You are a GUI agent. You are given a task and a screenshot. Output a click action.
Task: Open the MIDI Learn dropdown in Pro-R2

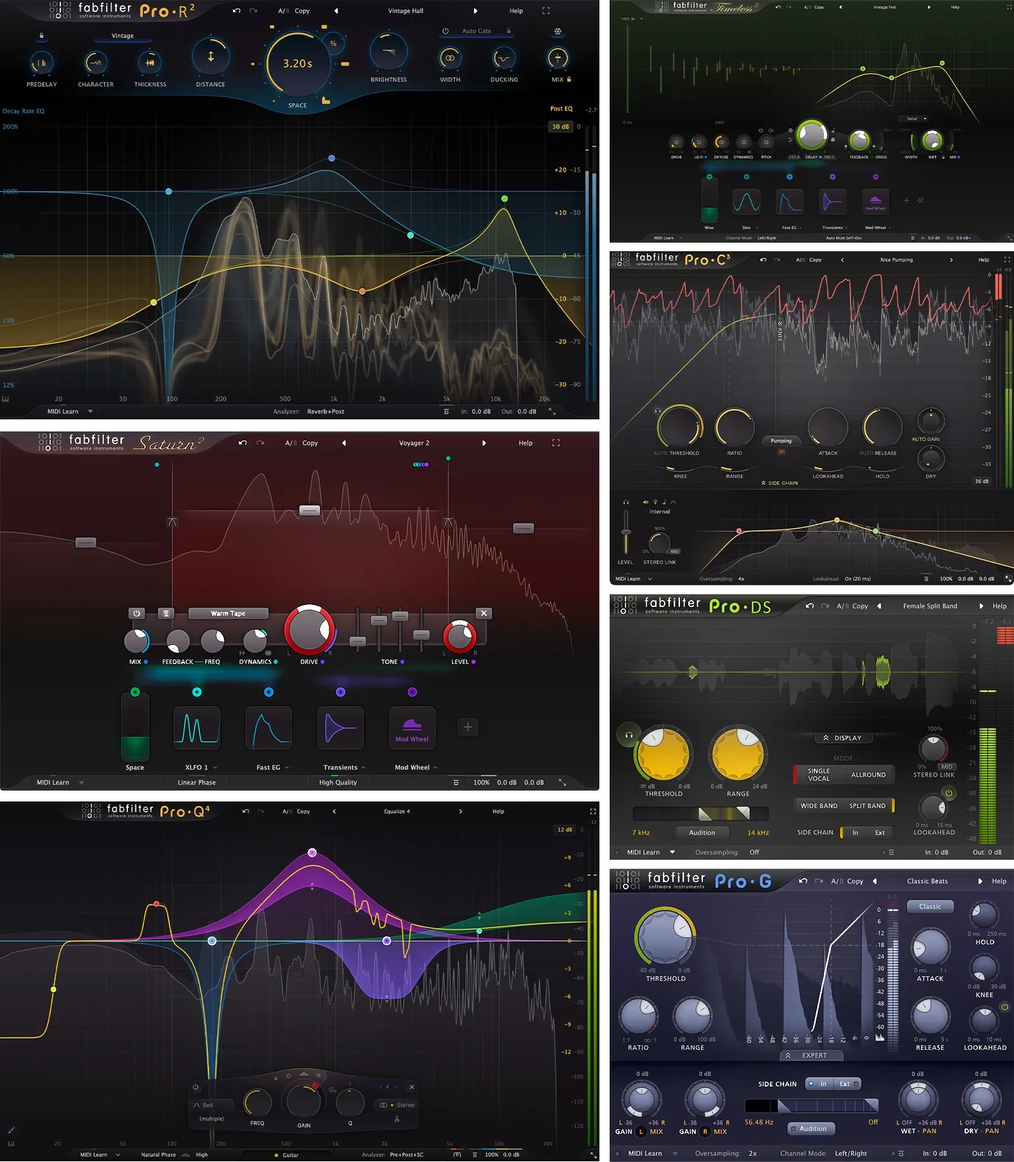tap(70, 412)
